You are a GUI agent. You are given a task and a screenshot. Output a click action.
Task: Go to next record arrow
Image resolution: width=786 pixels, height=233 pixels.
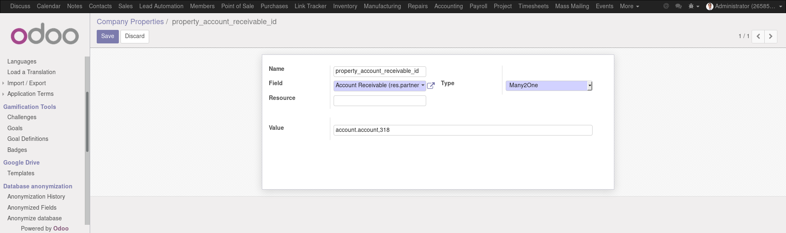[770, 36]
